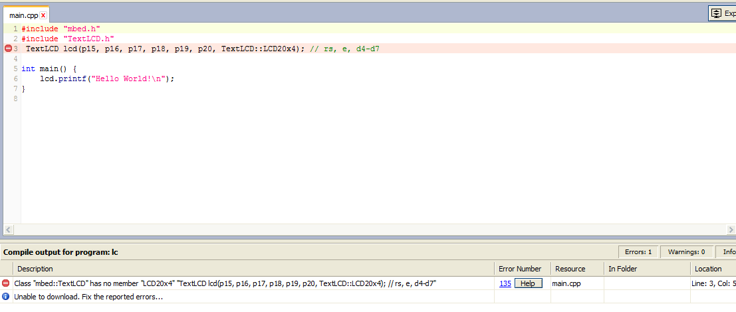
Task: Select the 'has no member LCD20x4' error row
Action: click(226, 283)
